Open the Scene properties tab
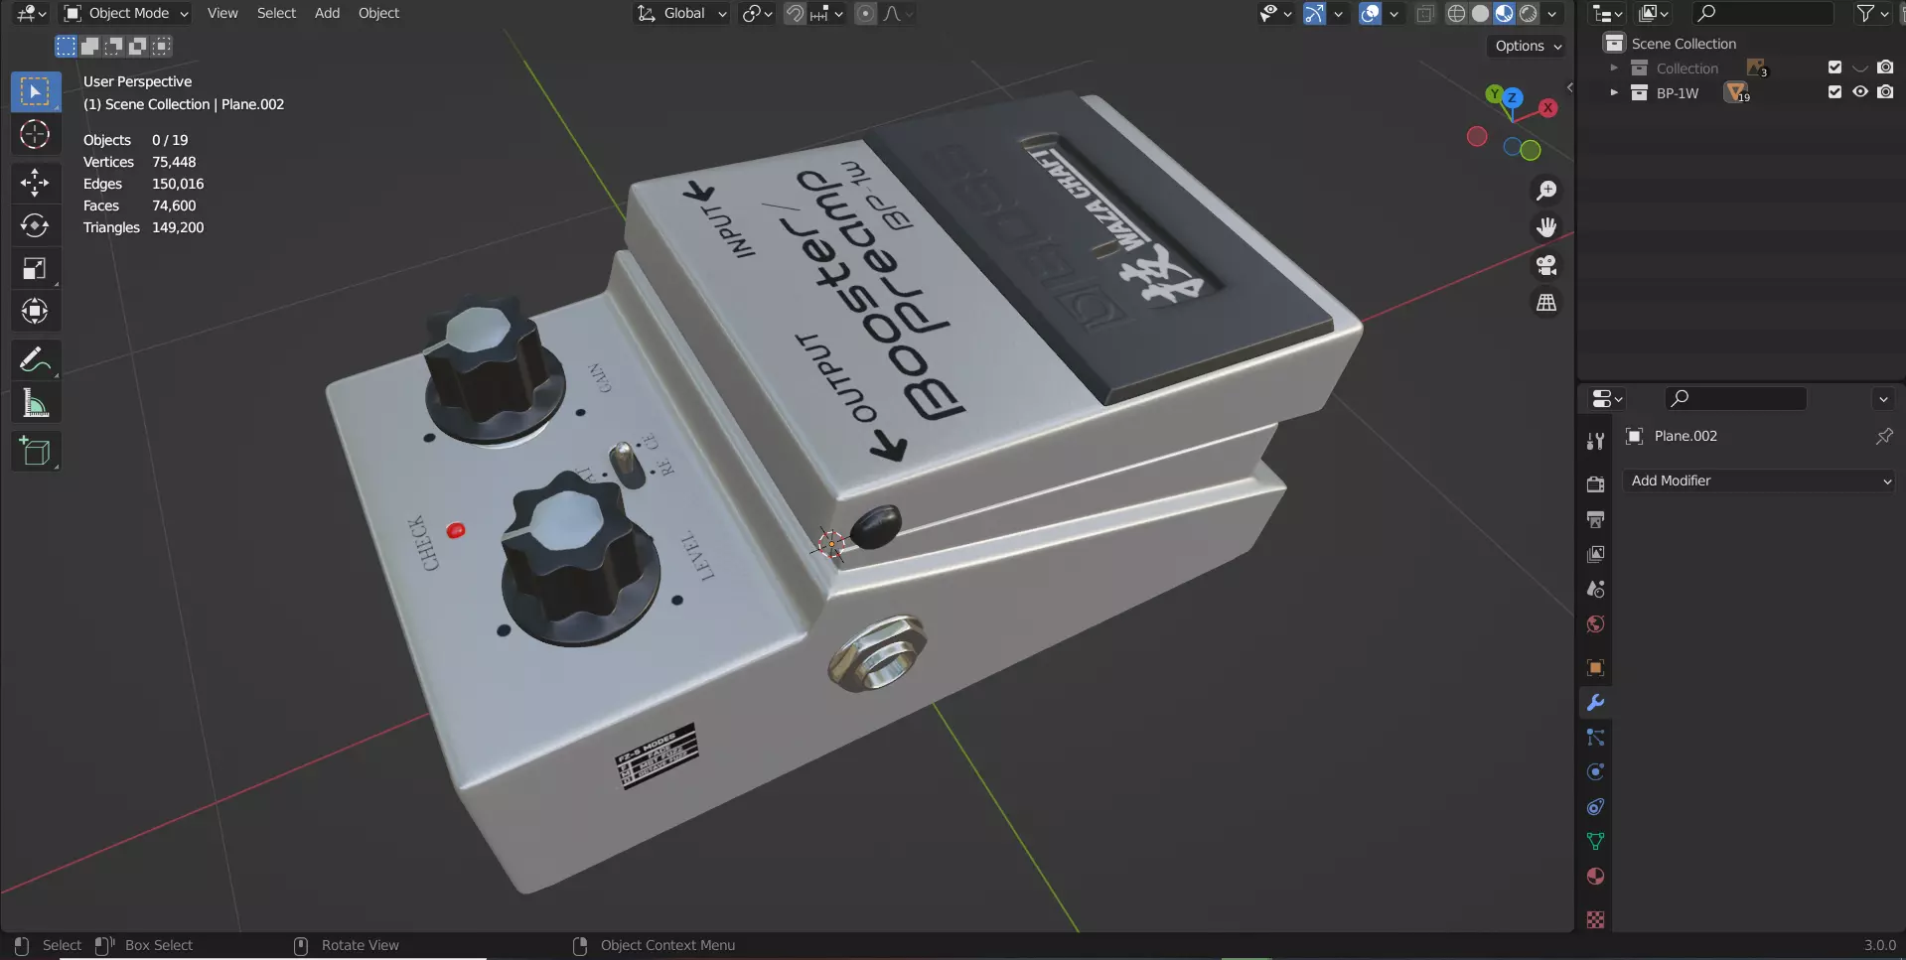This screenshot has height=960, width=1906. [1595, 589]
